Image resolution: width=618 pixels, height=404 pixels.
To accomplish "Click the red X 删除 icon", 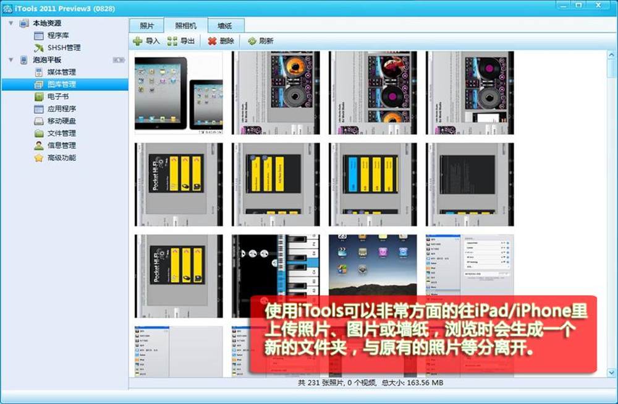I will click(212, 41).
